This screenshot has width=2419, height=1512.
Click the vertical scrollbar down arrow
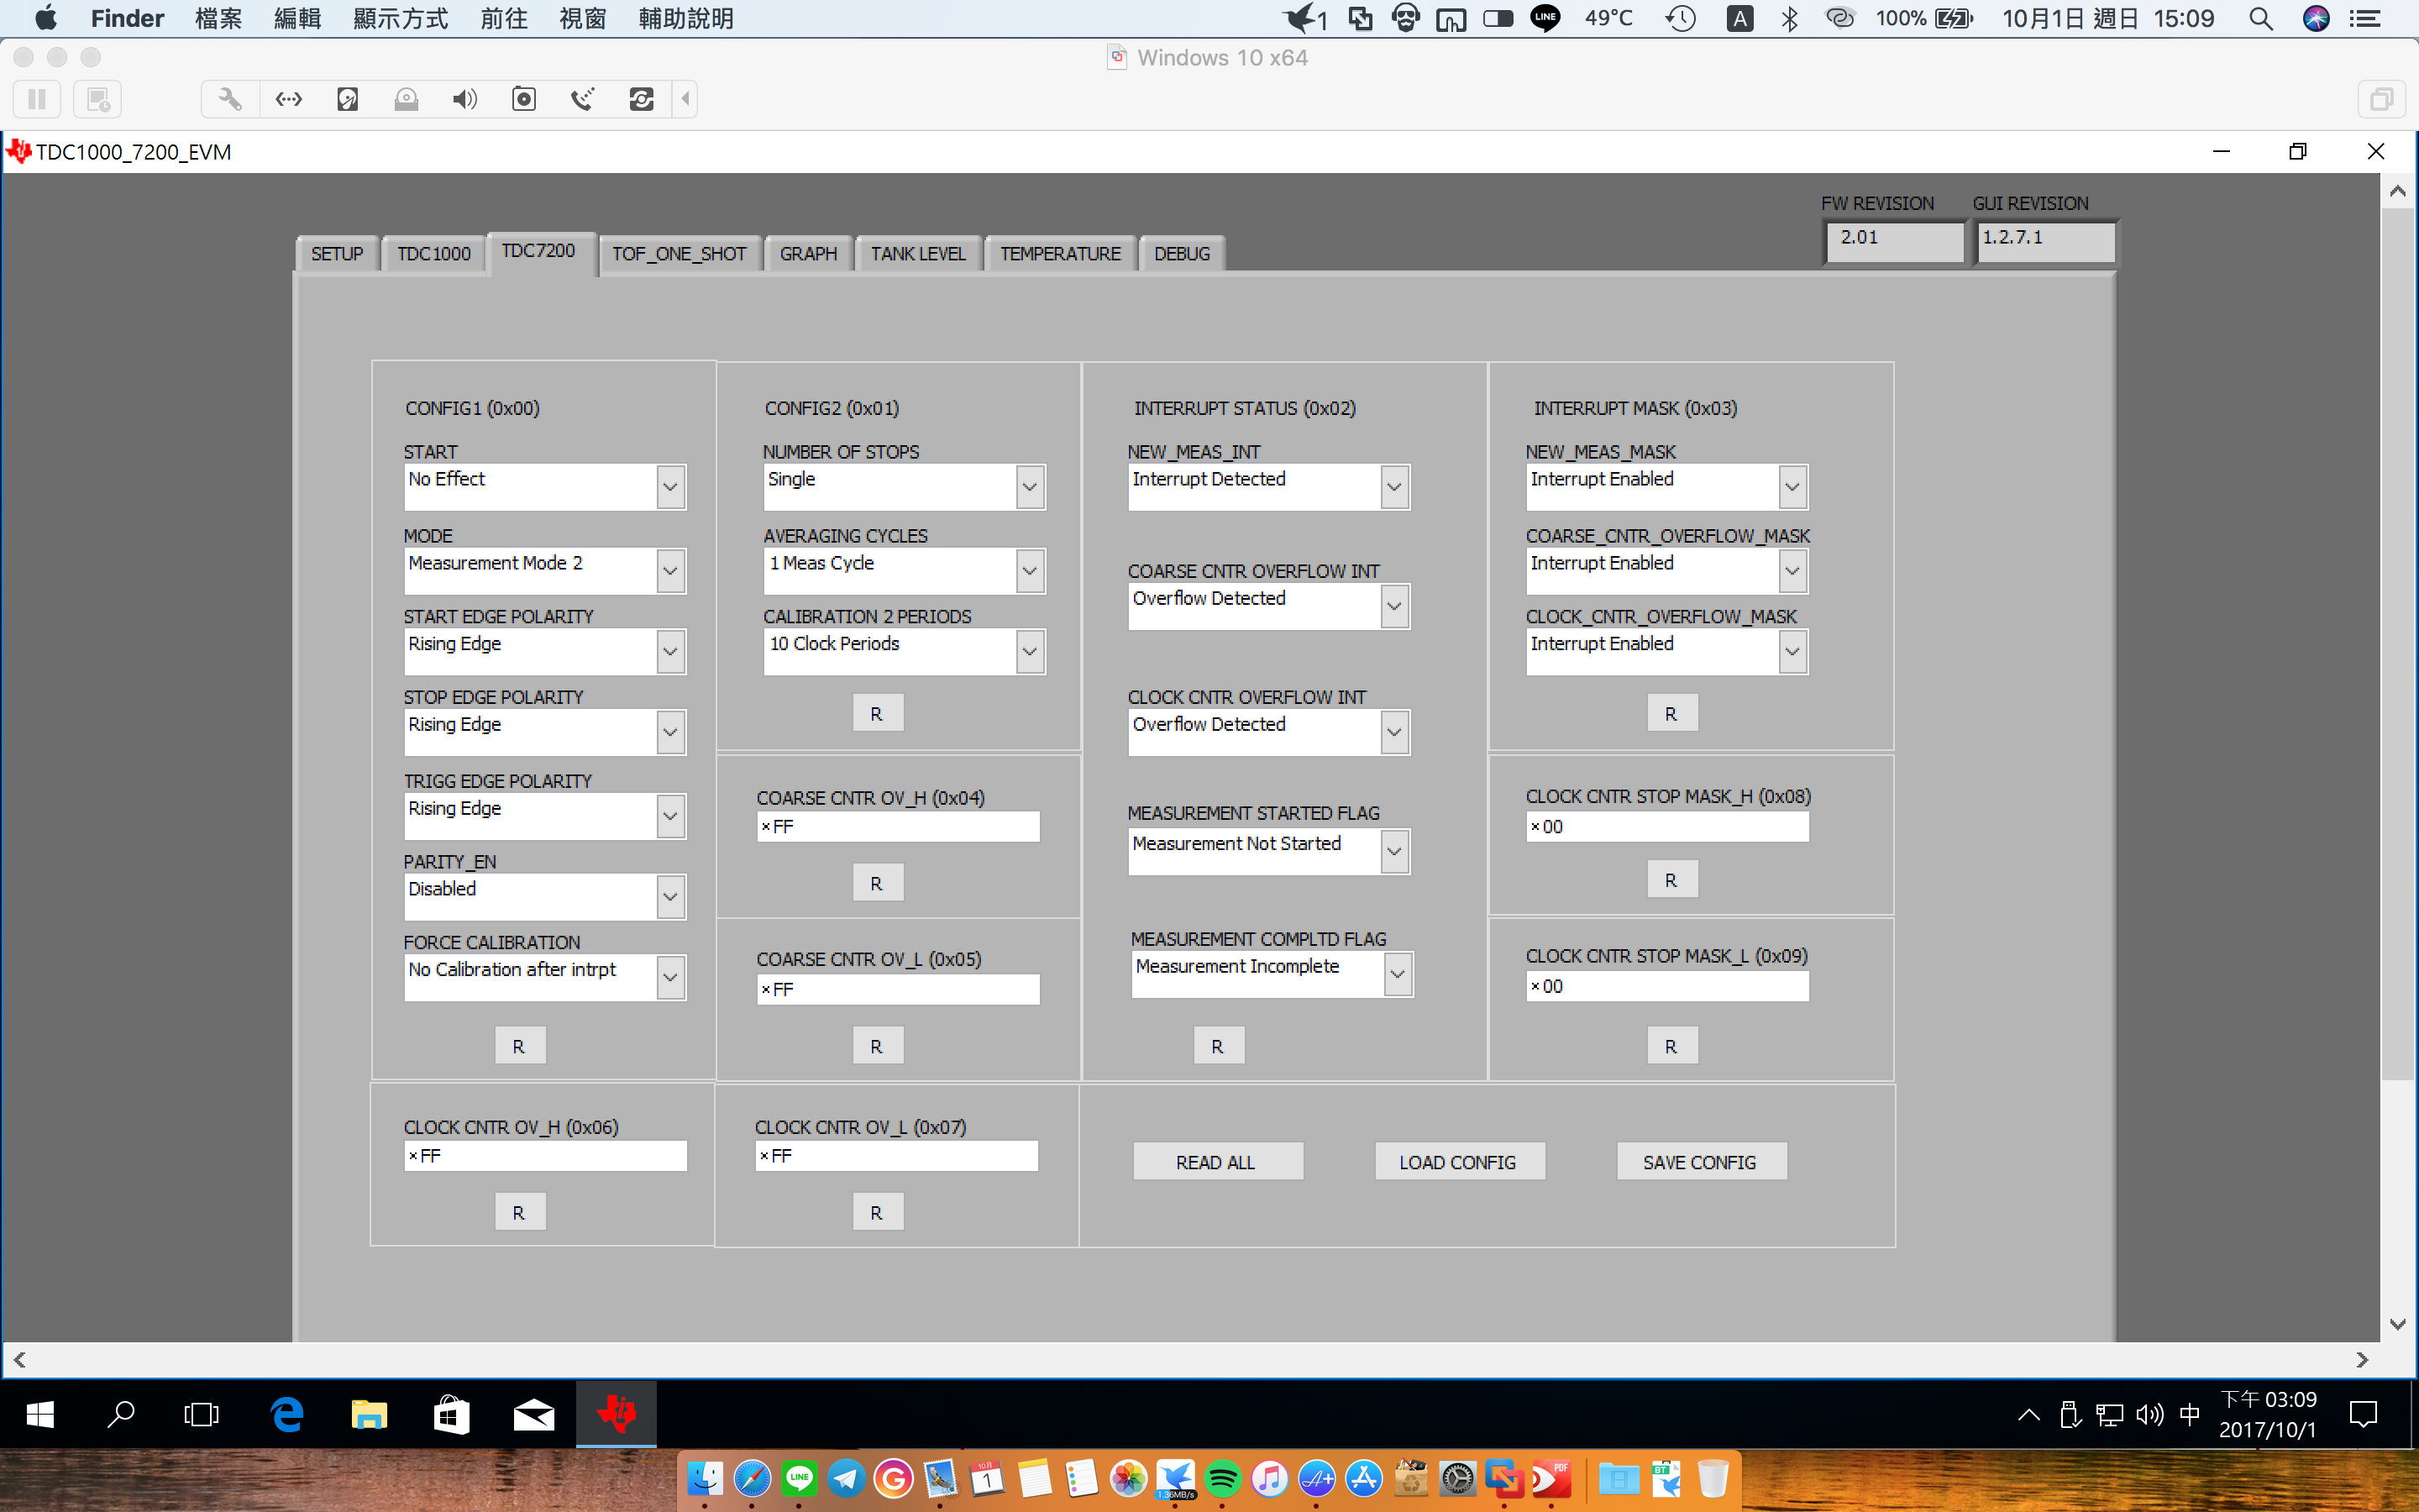2397,1324
